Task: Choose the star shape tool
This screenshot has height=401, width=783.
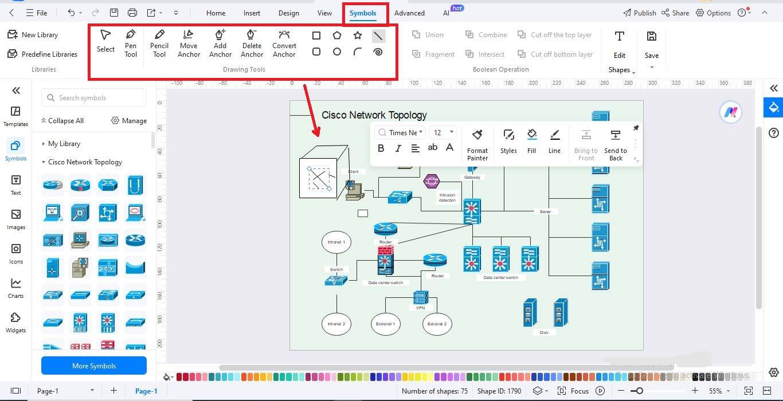Action: tap(358, 36)
